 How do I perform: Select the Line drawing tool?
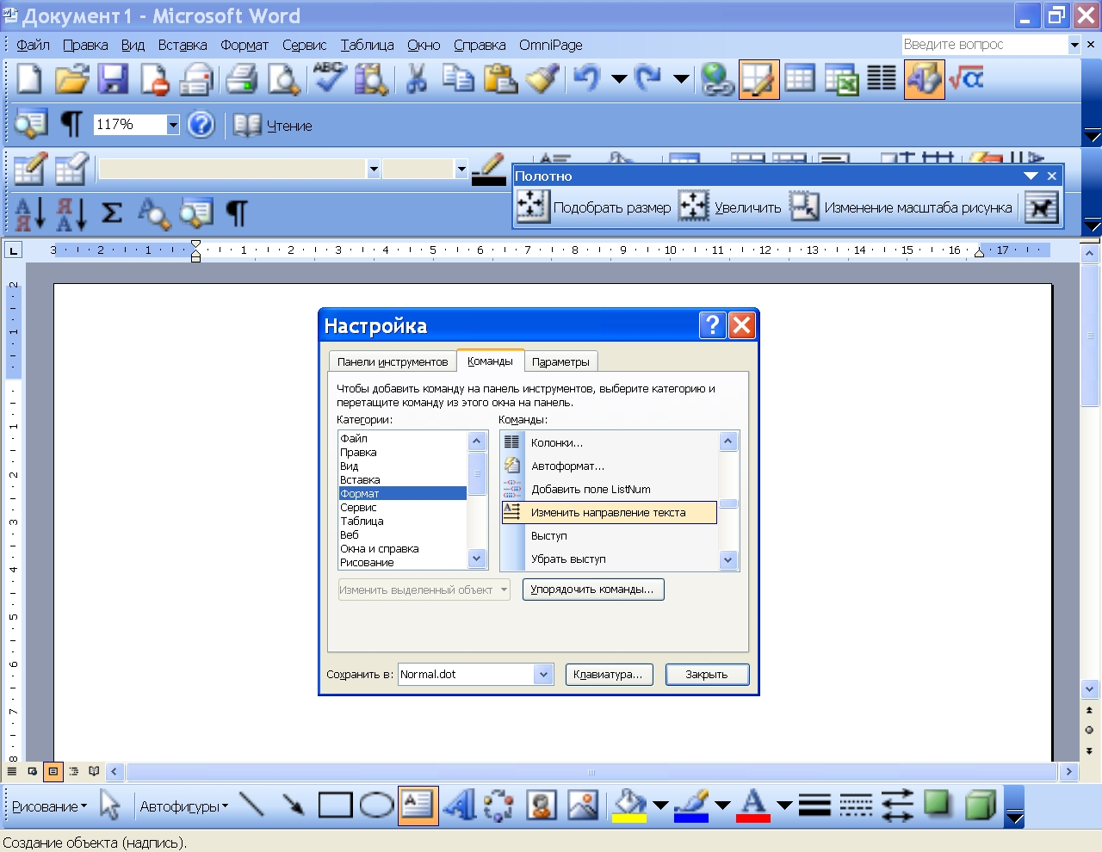pos(251,806)
